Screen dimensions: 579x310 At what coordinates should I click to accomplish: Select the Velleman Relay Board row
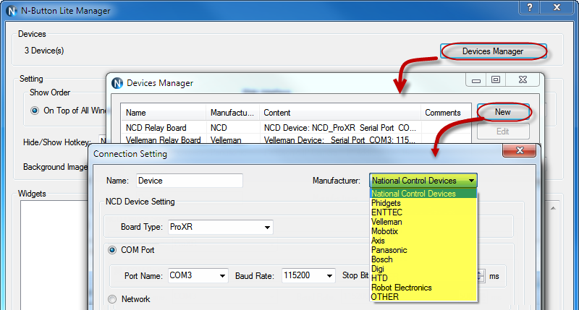click(296, 140)
